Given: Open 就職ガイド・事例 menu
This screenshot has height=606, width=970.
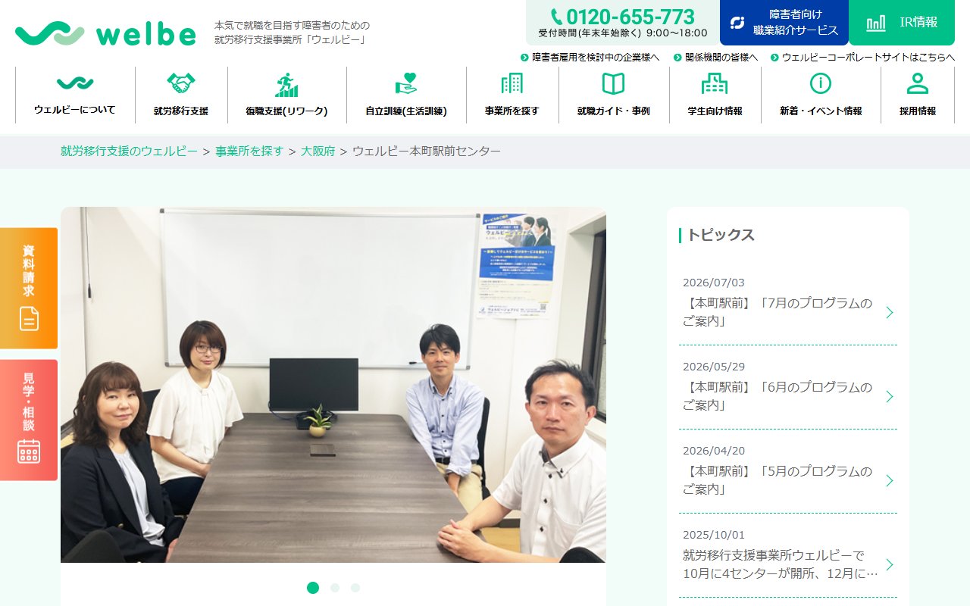Looking at the screenshot, I should point(613,95).
